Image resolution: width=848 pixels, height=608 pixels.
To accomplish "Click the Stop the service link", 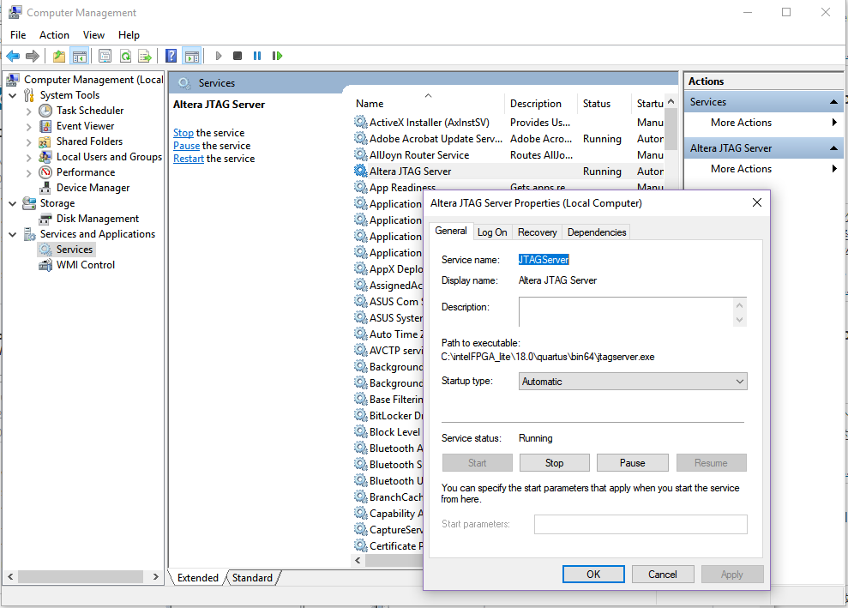I will tap(183, 133).
